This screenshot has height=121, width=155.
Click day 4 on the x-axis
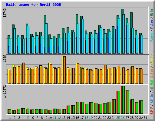click(x=24, y=118)
